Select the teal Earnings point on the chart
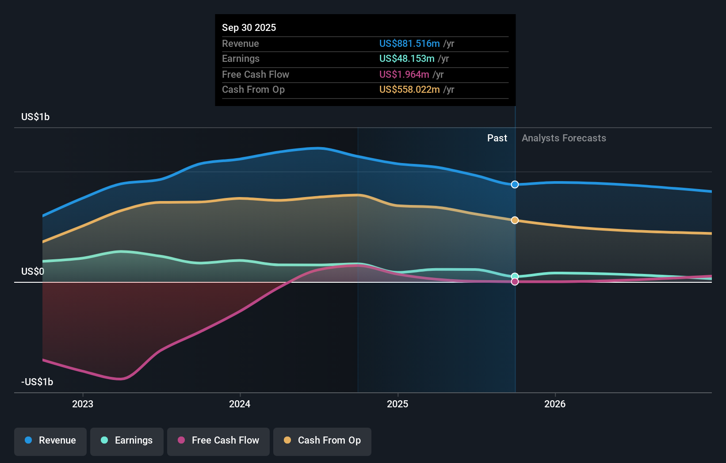This screenshot has height=463, width=726. 514,276
